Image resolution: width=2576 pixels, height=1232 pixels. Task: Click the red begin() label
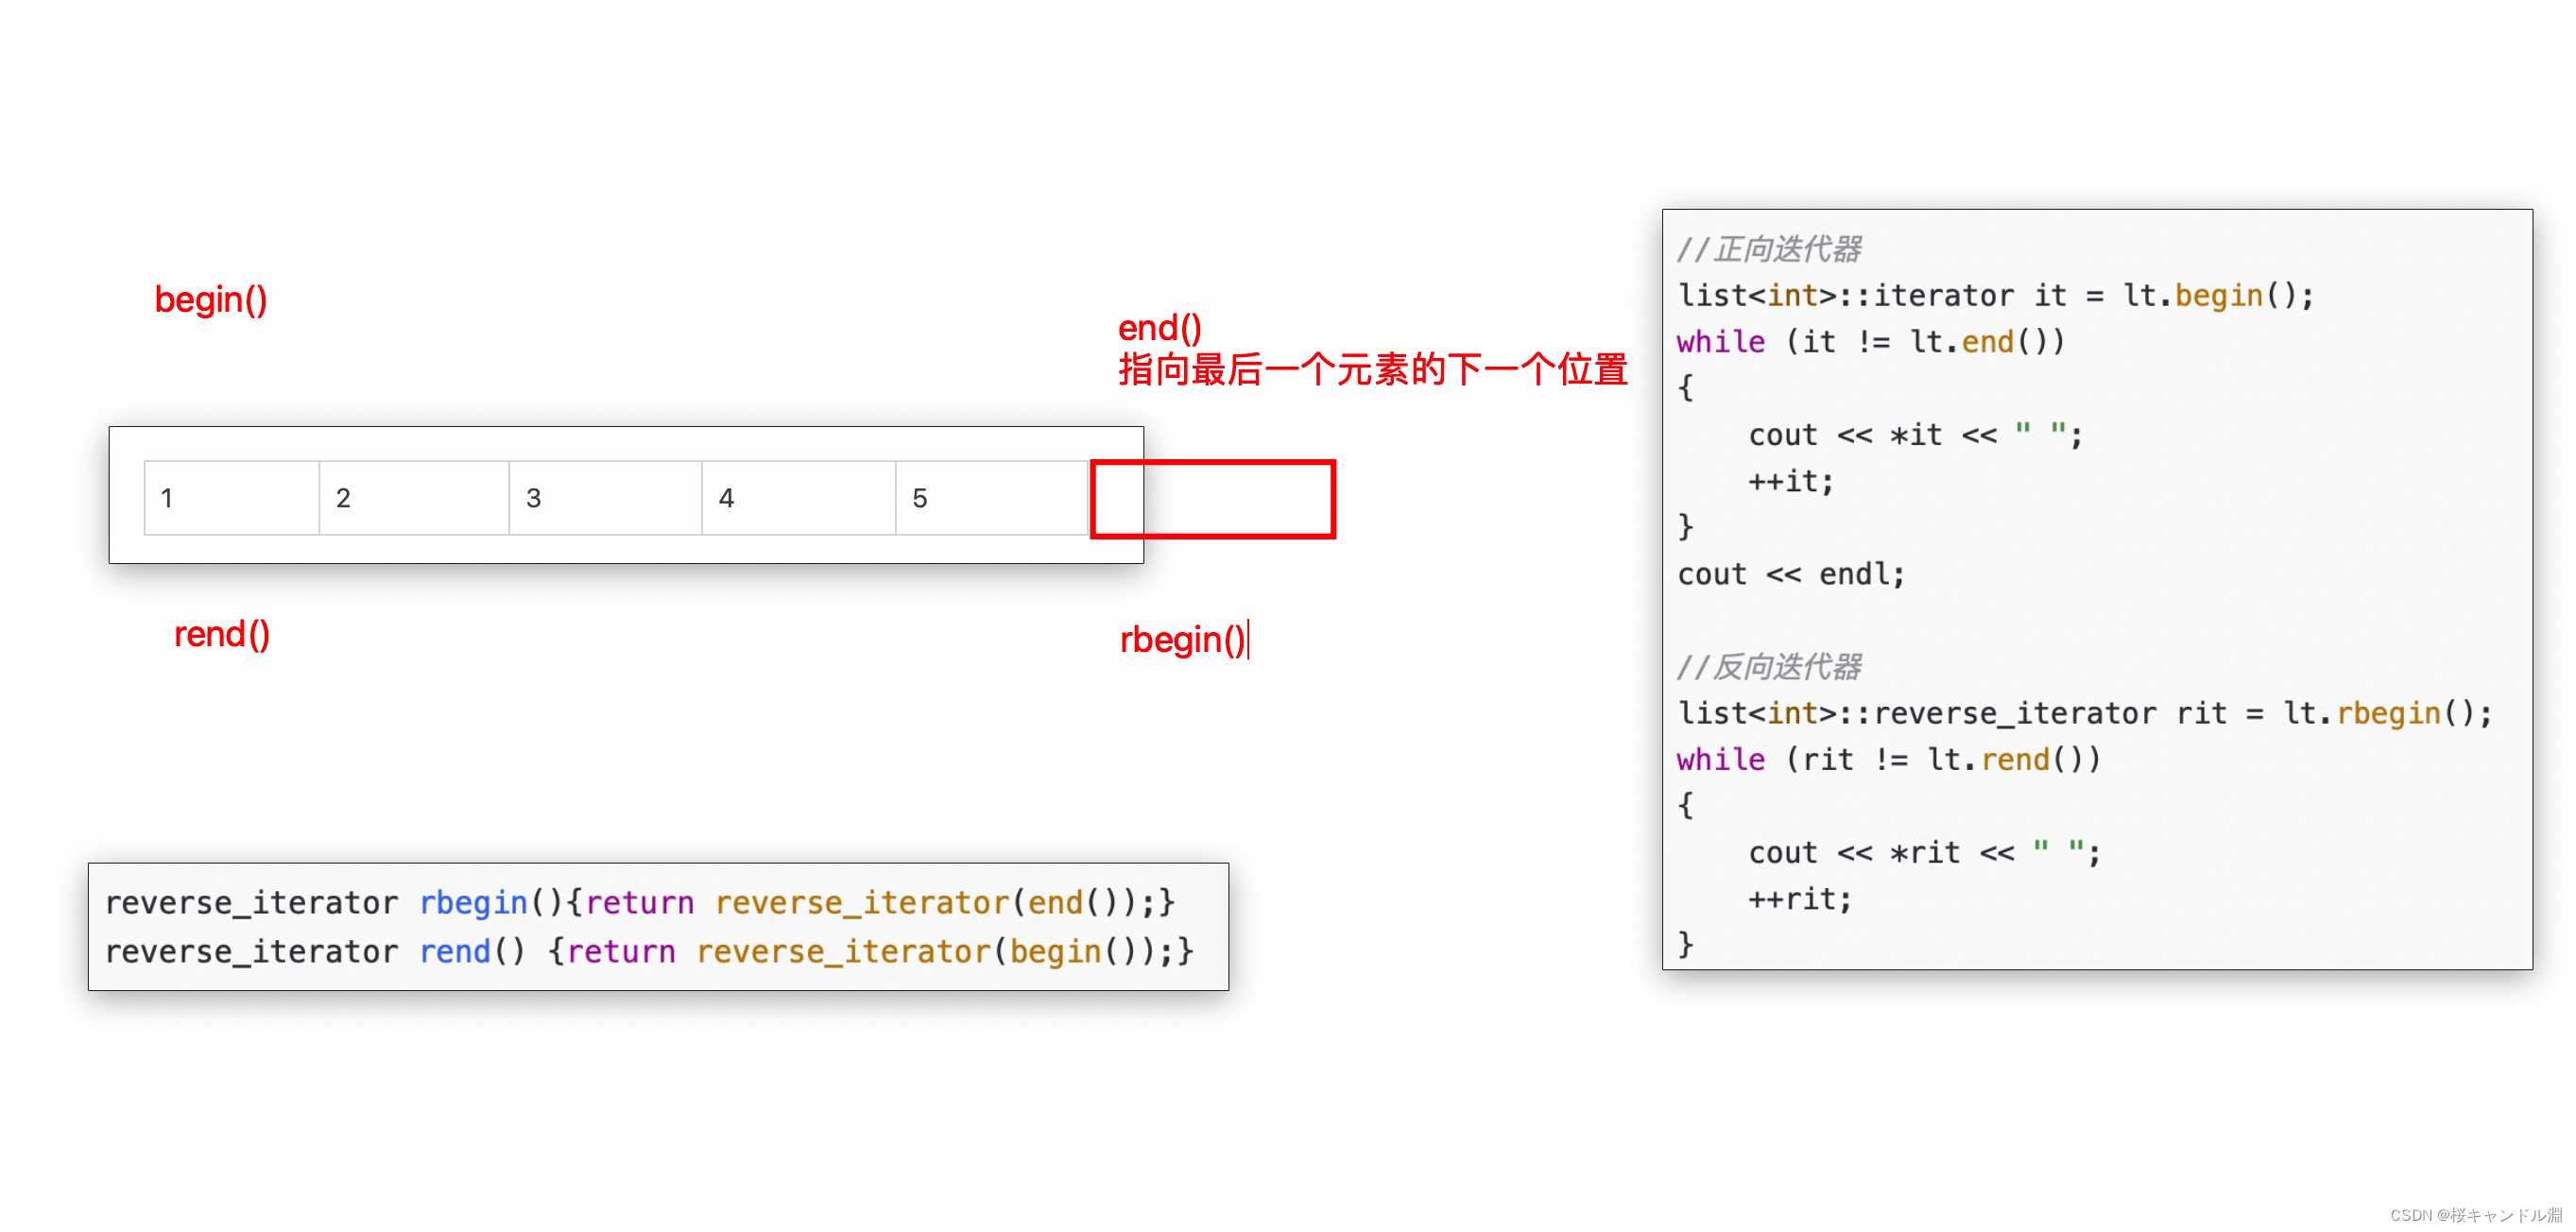tap(211, 300)
